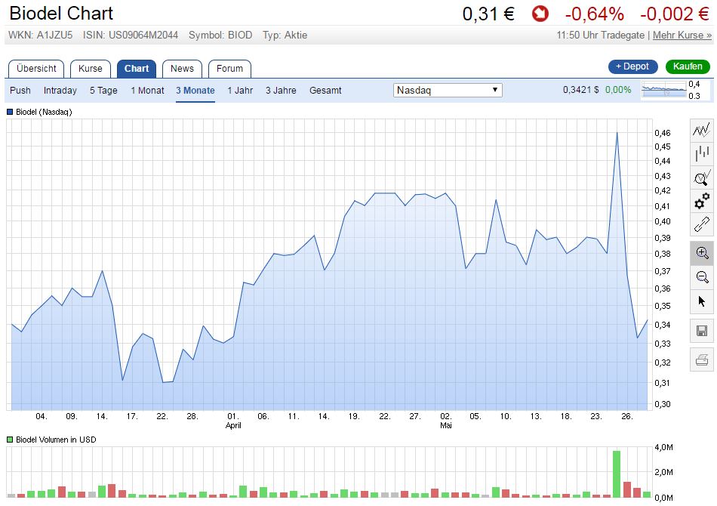Select the pointer cursor tool
The image size is (717, 506).
(x=701, y=301)
